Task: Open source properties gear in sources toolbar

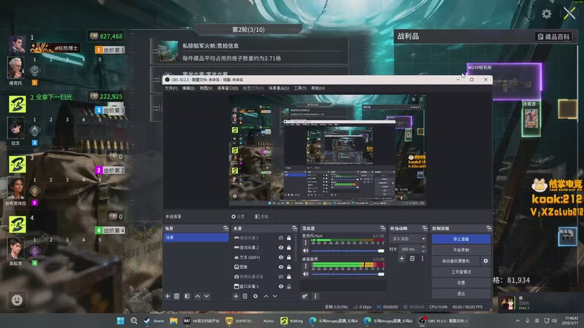Action: pyautogui.click(x=255, y=297)
